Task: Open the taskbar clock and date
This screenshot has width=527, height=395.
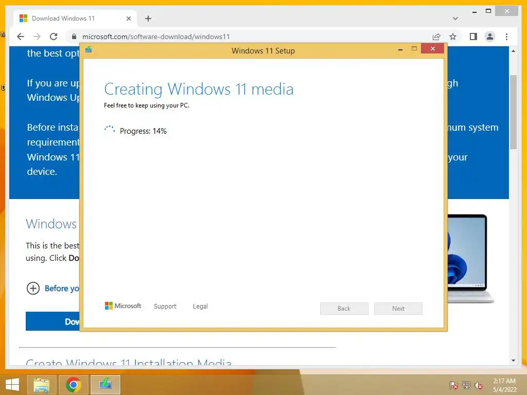Action: click(x=504, y=385)
